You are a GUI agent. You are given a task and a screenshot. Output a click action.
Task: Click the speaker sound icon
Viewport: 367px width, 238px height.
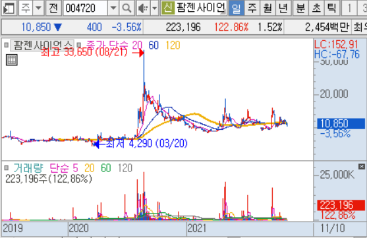point(143,8)
